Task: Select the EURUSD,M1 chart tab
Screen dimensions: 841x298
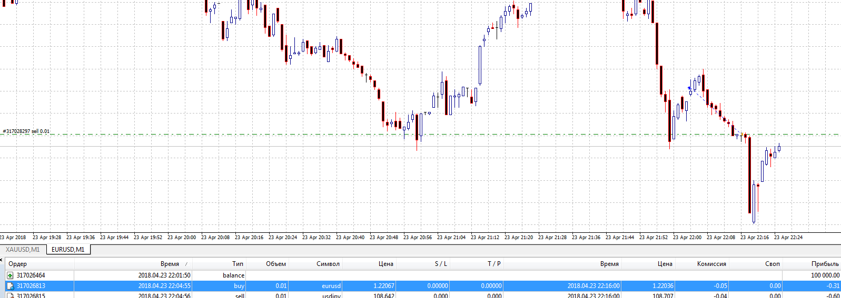Action: tap(68, 250)
